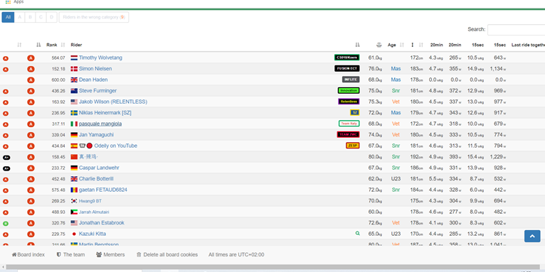Image resolution: width=545 pixels, height=272 pixels.
Task: Click red record dot beside Odeily
Action: [90, 146]
